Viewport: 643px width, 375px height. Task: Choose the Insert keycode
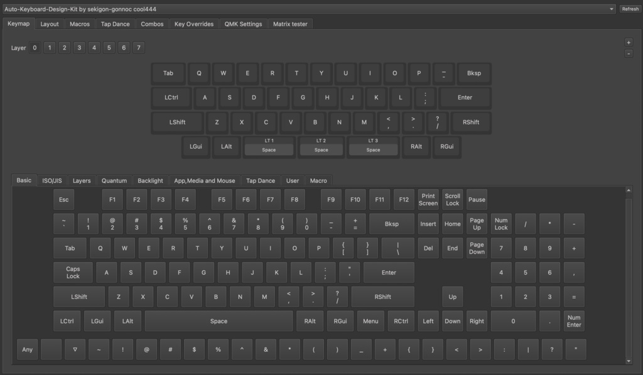[x=428, y=224]
